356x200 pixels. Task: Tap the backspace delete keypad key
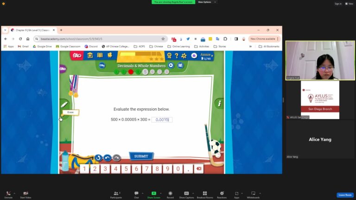199,169
